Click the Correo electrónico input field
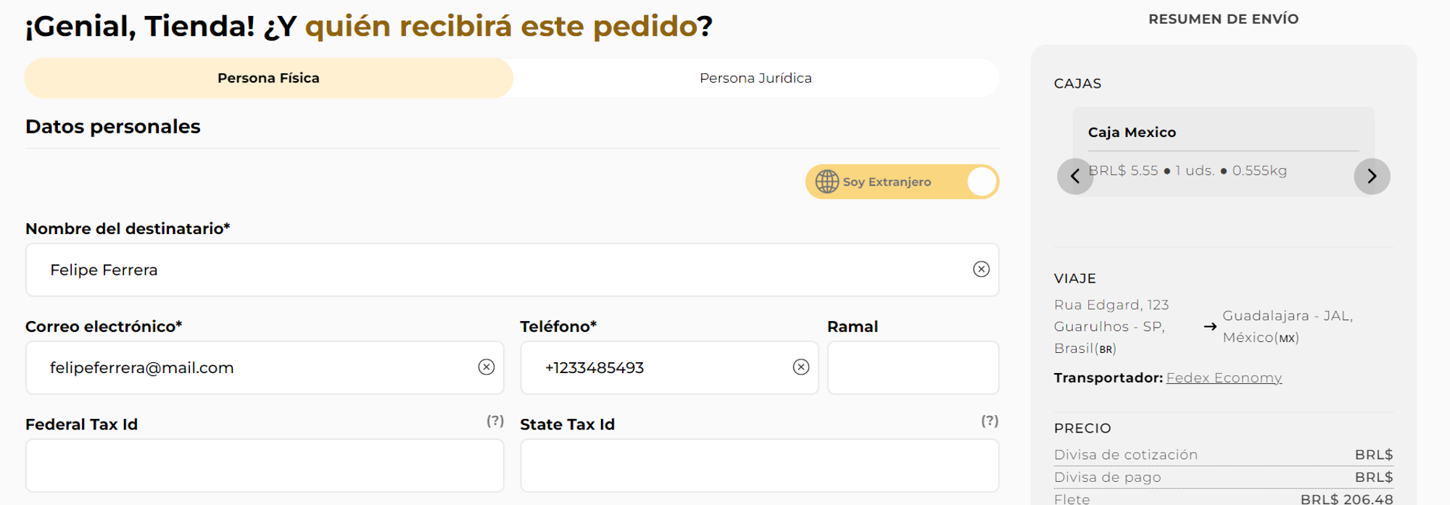This screenshot has width=1450, height=505. click(x=254, y=367)
